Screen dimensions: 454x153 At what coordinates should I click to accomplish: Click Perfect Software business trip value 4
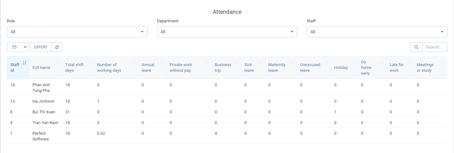point(216,133)
